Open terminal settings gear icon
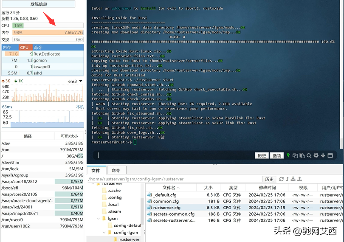The image size is (344, 242). click(x=316, y=155)
